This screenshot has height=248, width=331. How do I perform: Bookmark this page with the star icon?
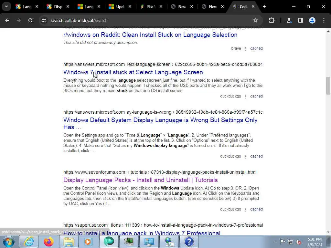(x=255, y=20)
